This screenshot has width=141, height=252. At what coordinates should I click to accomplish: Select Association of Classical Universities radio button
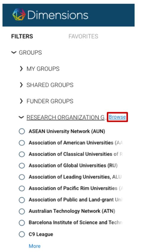(22, 154)
